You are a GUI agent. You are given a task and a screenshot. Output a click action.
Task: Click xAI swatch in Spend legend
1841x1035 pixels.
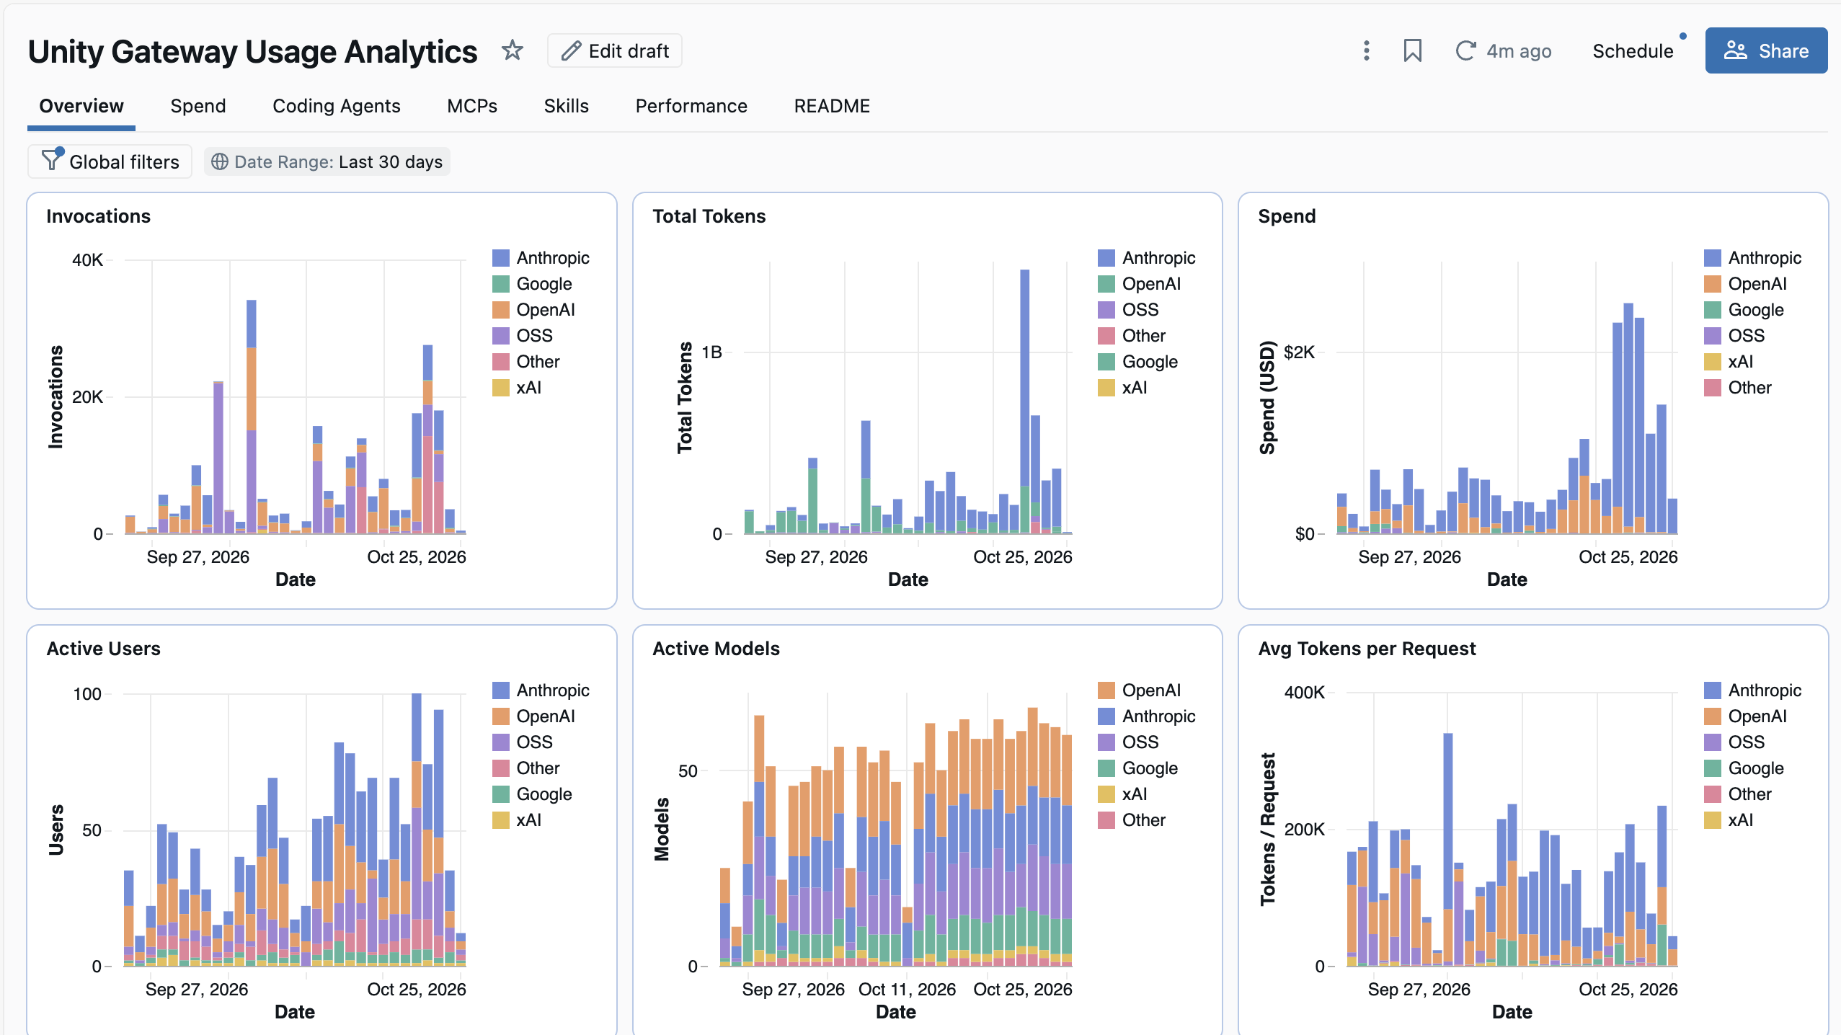click(x=1713, y=362)
